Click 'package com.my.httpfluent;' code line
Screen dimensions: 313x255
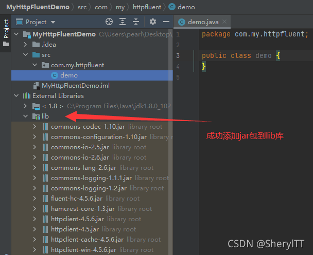[255, 34]
